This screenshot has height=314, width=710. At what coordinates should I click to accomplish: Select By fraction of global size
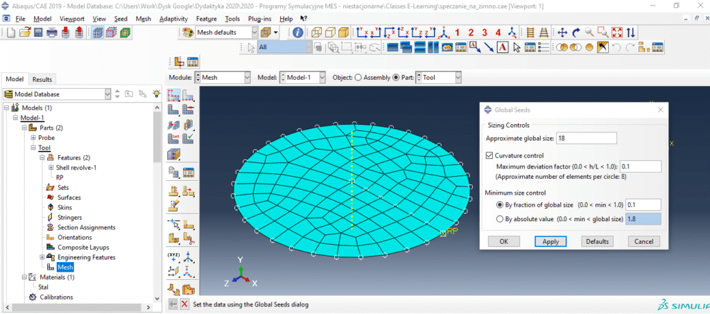point(499,205)
